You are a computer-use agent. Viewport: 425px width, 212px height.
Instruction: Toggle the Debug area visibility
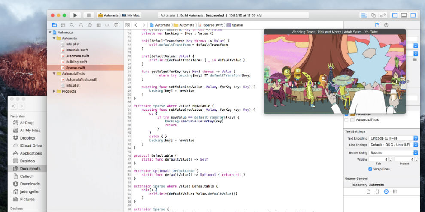(x=404, y=15)
